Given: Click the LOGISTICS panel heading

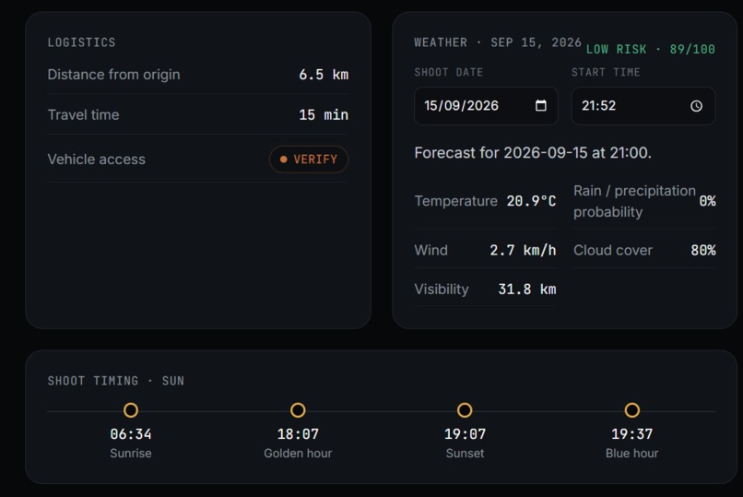Looking at the screenshot, I should pyautogui.click(x=81, y=42).
